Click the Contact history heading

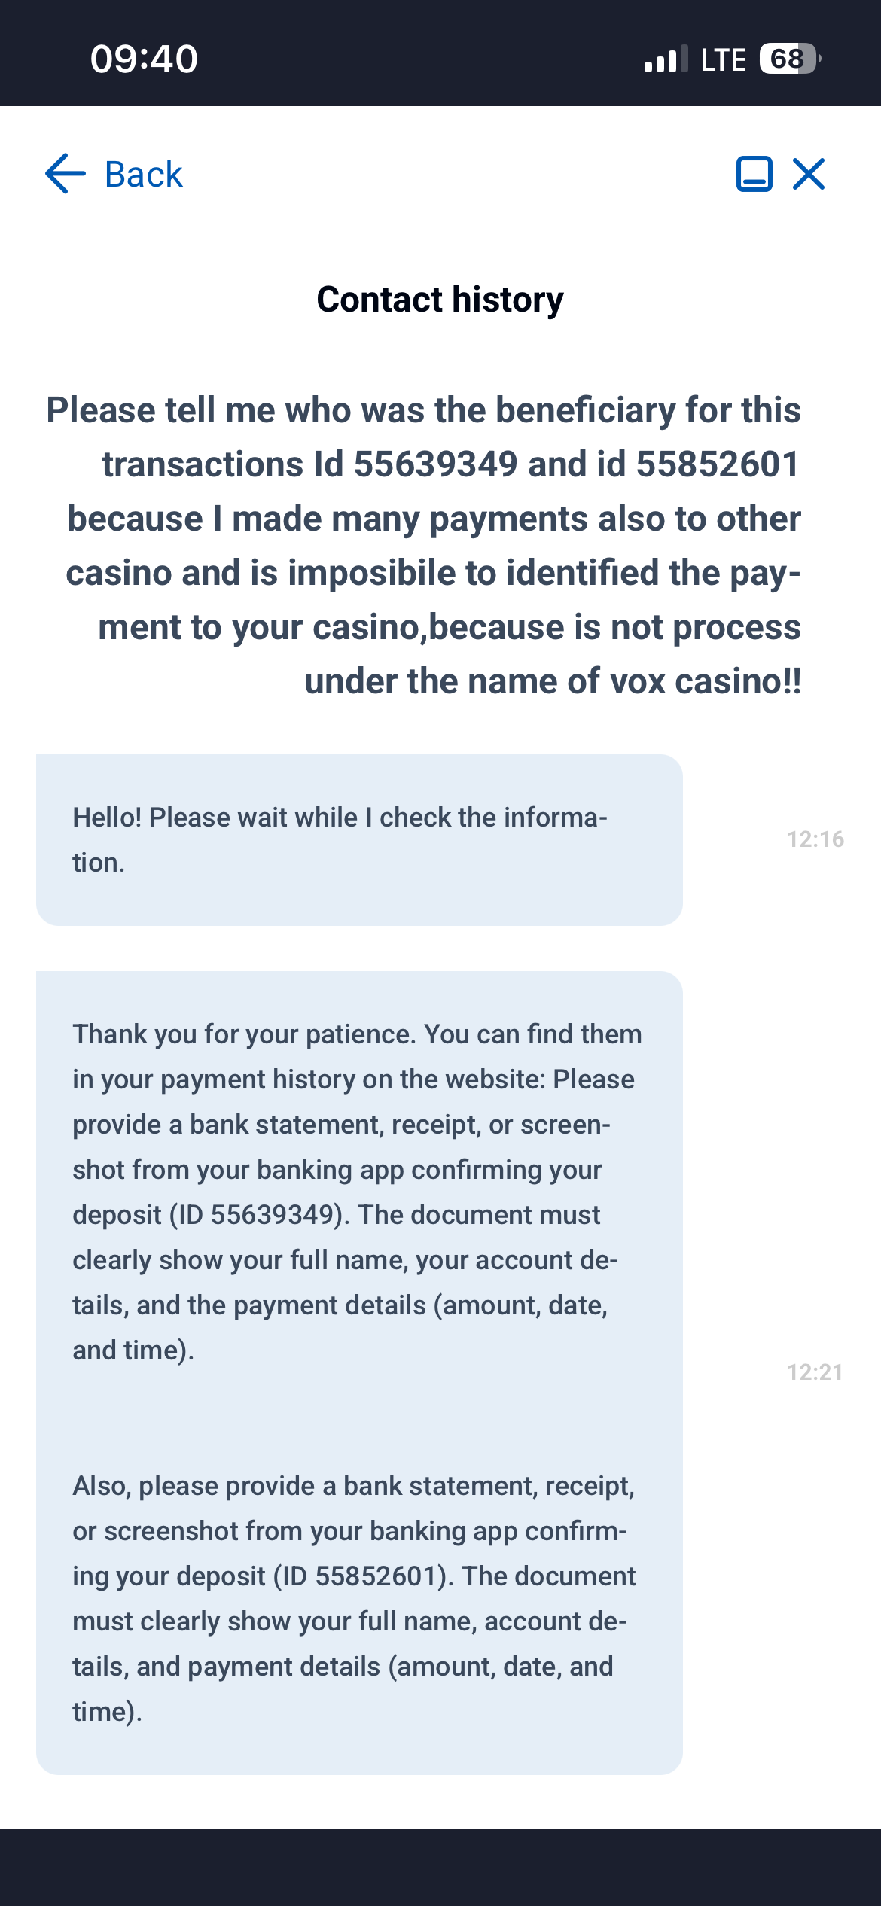click(440, 300)
